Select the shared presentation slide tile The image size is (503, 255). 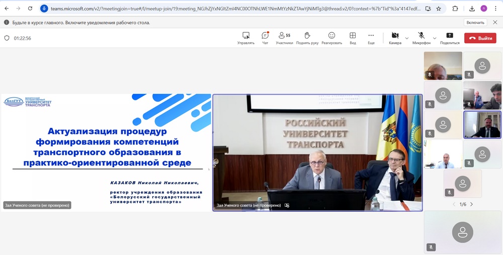[x=106, y=153]
